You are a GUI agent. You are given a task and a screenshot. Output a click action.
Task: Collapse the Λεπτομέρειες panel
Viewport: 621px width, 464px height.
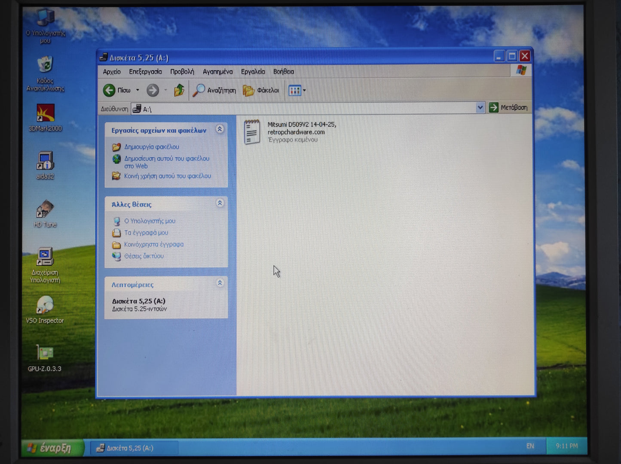[220, 283]
